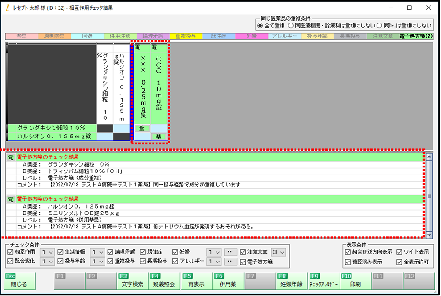The width and height of the screenshot is (441, 296).
Task: Toggle 確認済み表示 checkbox
Action: coord(348,262)
